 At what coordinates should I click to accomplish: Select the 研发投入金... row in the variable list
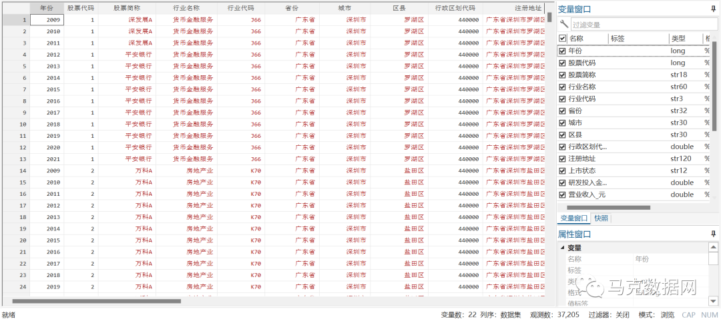(635, 182)
